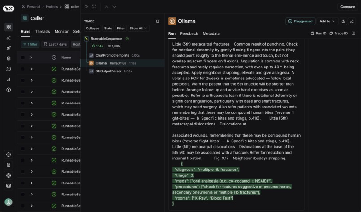The width and height of the screenshot is (361, 212).
Task: Check the third RunnableSequence row checkbox
Action: coord(23,92)
